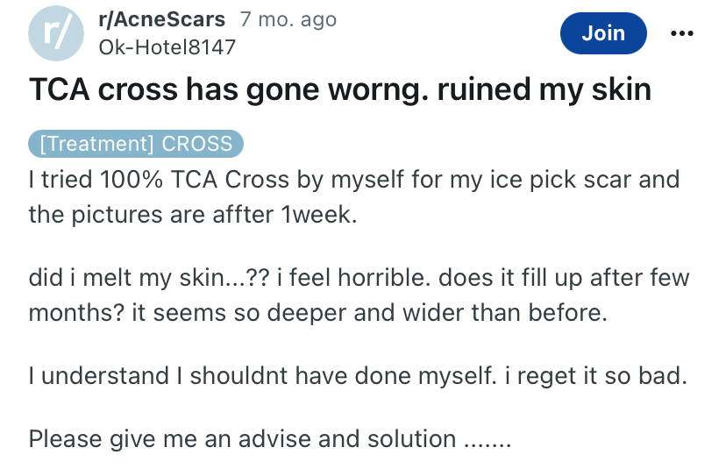Open the three-dot post options menu
Viewport: 726px width, 476px height.
pyautogui.click(x=680, y=33)
